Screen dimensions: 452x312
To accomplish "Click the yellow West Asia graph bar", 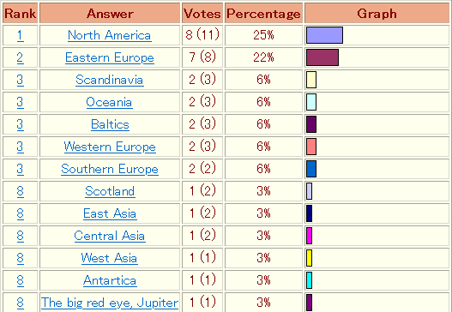I will (x=309, y=258).
